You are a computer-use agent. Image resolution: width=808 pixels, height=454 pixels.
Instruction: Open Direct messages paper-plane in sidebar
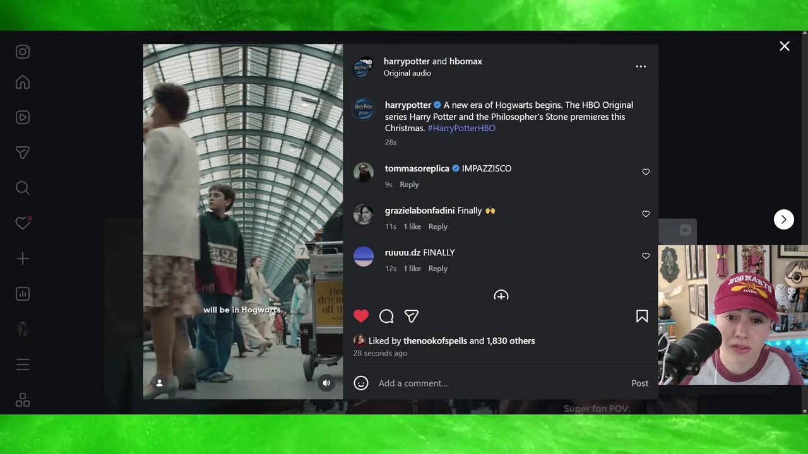[23, 153]
